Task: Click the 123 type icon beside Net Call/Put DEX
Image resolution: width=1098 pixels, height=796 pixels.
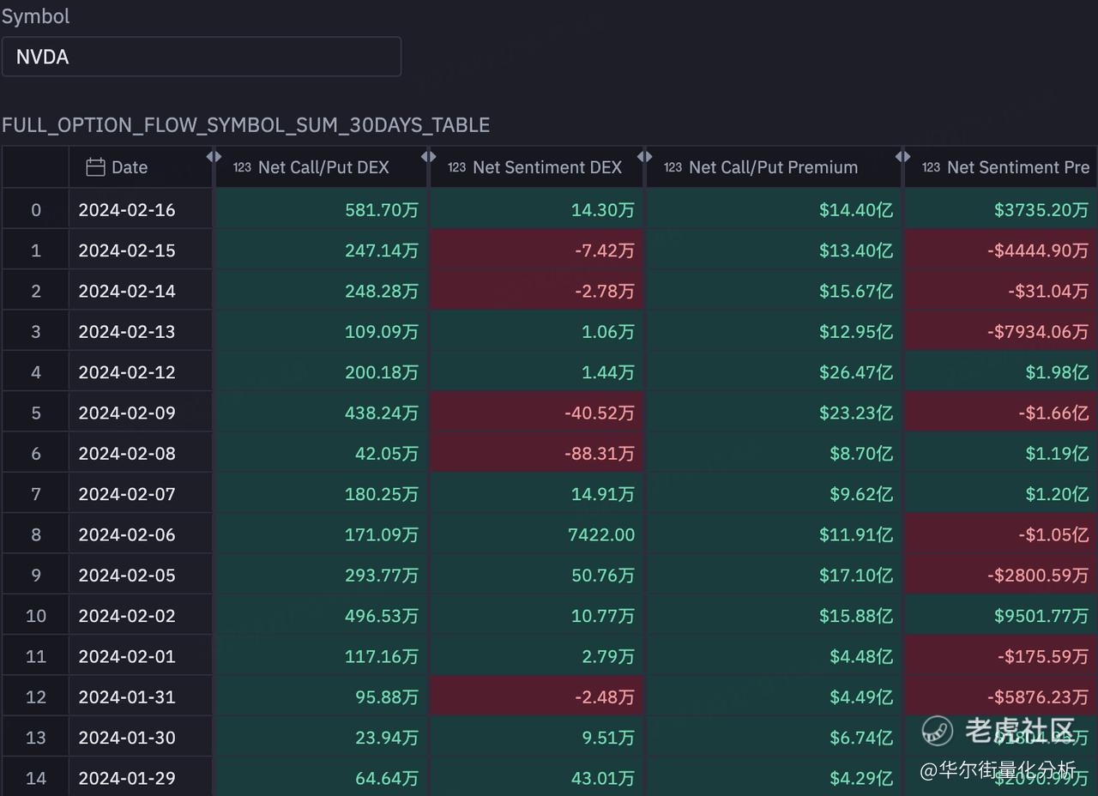Action: coord(242,167)
